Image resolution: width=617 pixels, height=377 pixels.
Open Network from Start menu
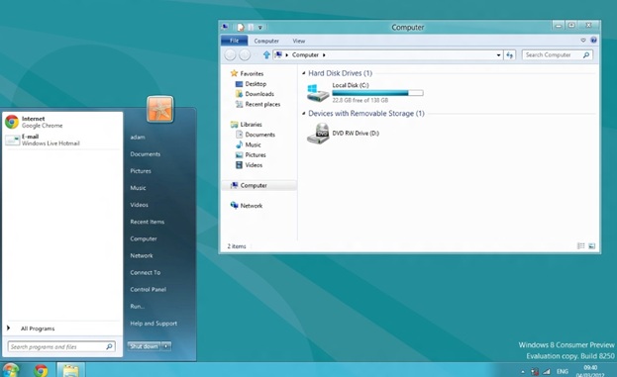pos(142,255)
